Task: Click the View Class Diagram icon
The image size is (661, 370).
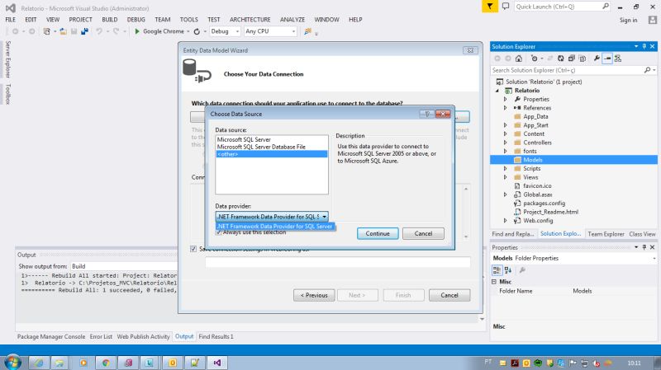Action: pyautogui.click(x=618, y=59)
